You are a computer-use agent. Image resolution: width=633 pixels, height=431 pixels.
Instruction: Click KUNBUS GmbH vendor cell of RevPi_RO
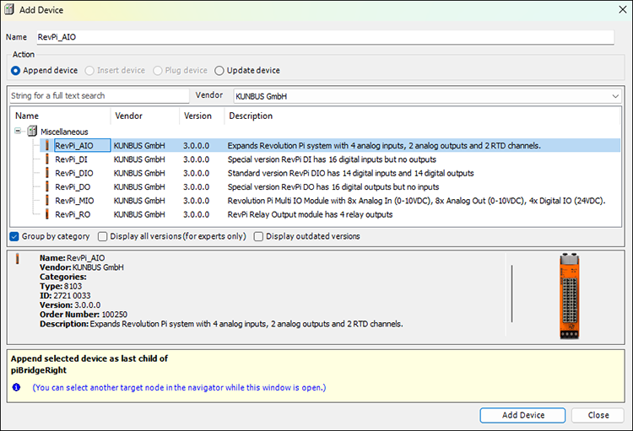(x=139, y=214)
